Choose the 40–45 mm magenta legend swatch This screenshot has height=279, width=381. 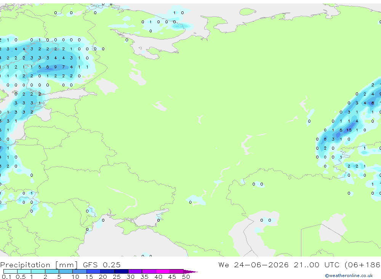(163, 271)
